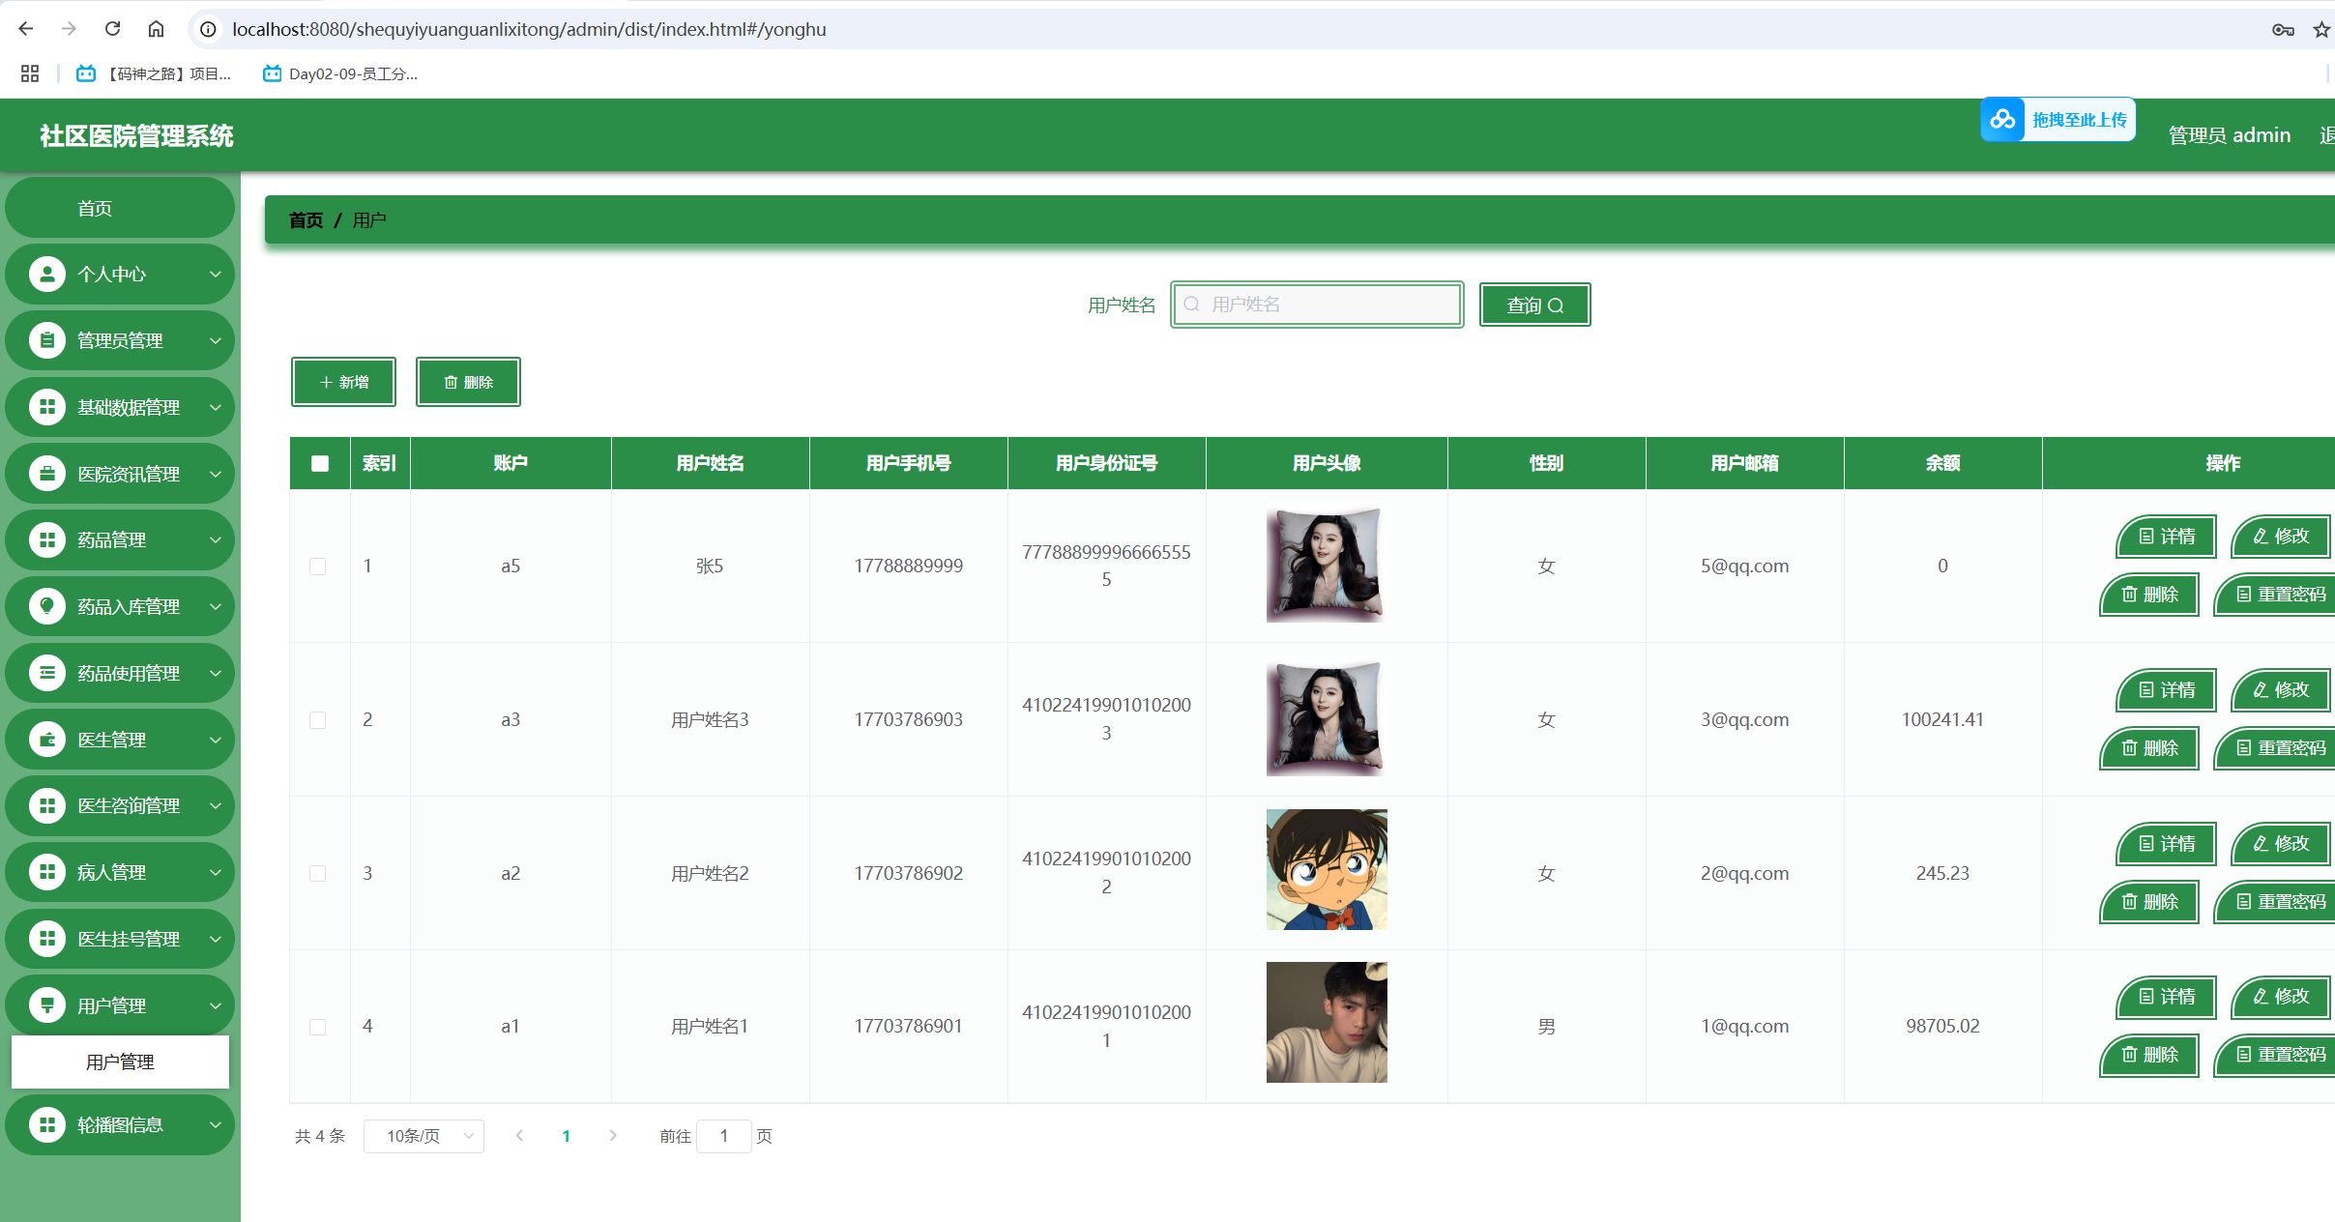Click the 轮播图信息 sidebar icon
This screenshot has width=2335, height=1222.
pos(46,1125)
